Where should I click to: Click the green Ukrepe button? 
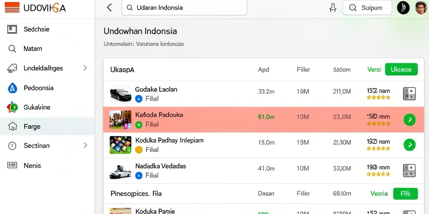[401, 69]
